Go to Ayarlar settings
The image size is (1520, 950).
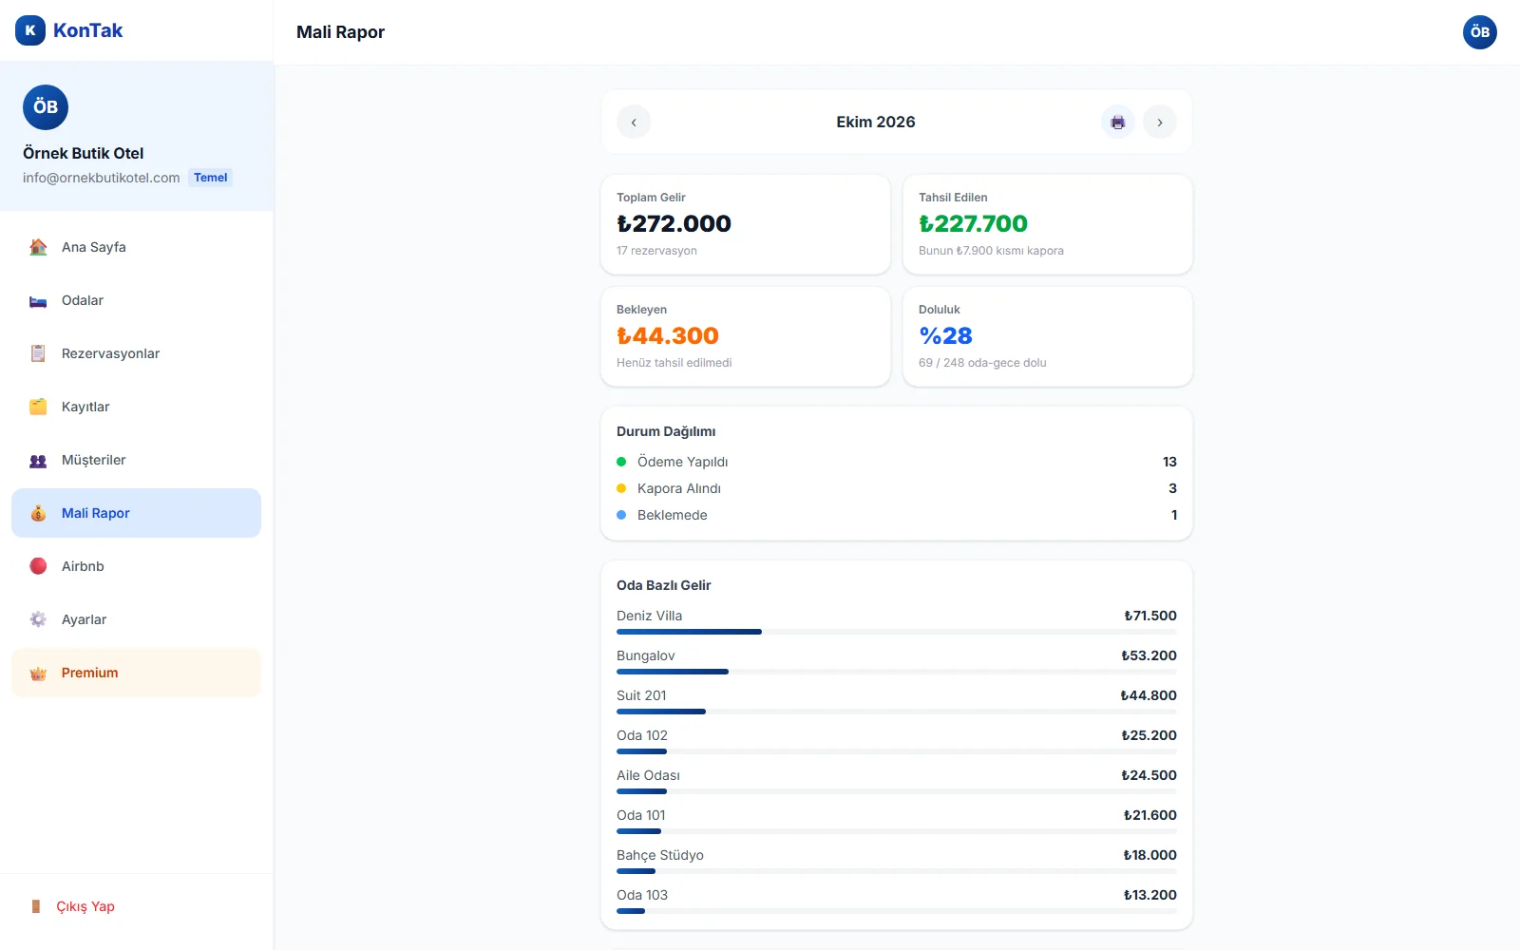(x=136, y=619)
